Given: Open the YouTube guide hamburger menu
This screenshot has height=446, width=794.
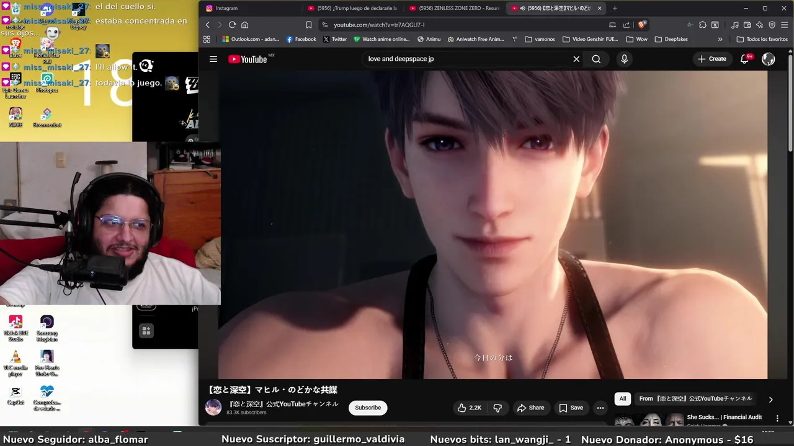Looking at the screenshot, I should tap(213, 59).
